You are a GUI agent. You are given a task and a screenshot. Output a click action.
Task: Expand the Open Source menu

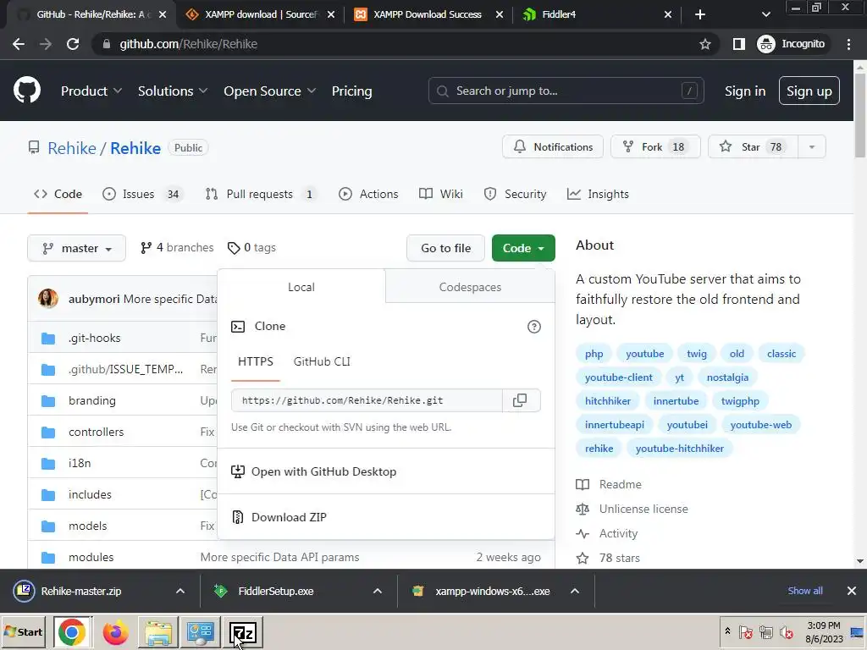[269, 91]
